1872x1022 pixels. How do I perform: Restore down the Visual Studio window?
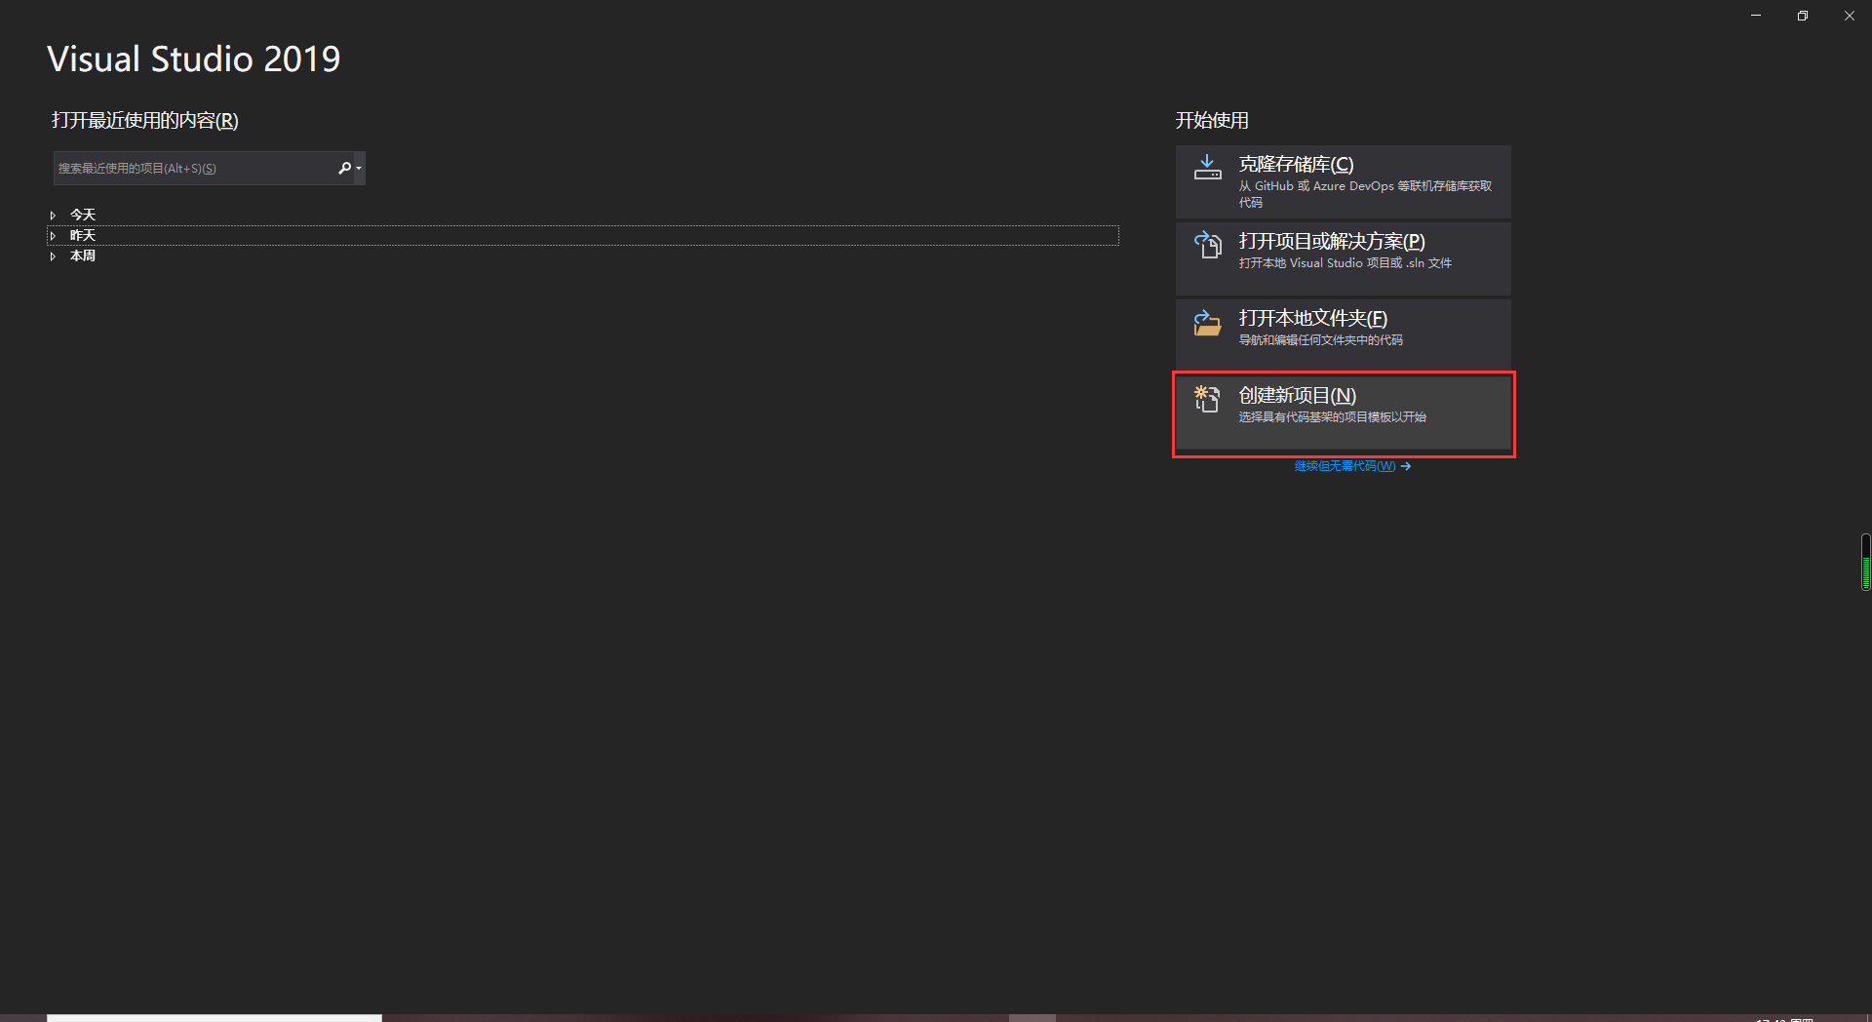coord(1803,16)
